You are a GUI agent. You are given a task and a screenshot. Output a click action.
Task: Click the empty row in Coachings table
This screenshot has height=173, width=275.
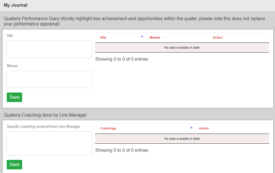pyautogui.click(x=182, y=139)
